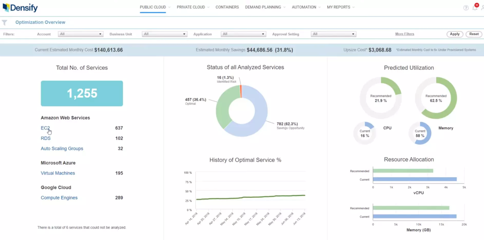Screen dimensions: 484x240
Task: Click the 1,255 total services tile
Action: [82, 93]
